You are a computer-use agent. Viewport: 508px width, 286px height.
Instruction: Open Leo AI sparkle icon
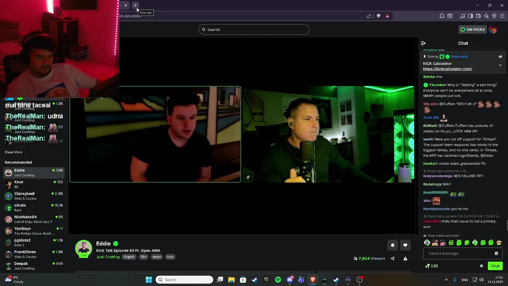[486, 16]
